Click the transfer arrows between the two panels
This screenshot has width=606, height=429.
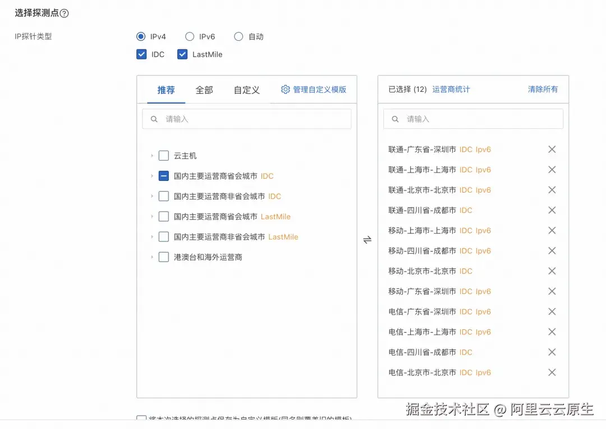point(368,239)
